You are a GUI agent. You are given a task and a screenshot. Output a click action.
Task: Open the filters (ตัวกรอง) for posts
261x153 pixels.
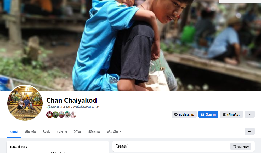coord(241,146)
